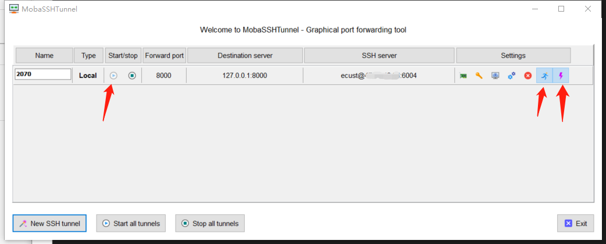Image resolution: width=606 pixels, height=244 pixels.
Task: Click the green network card icon in Settings
Action: point(463,76)
